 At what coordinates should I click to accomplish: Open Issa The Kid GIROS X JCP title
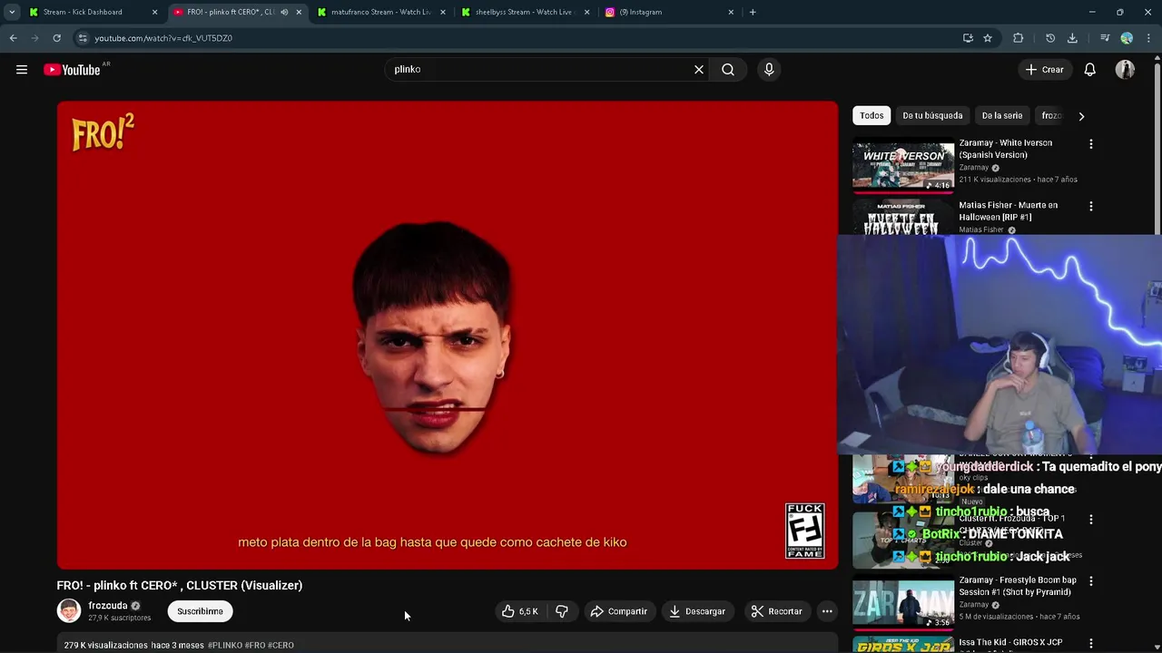(1010, 642)
